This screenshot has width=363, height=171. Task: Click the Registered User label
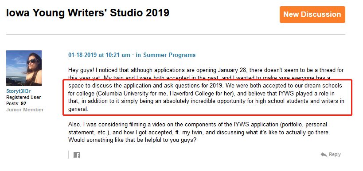click(x=23, y=97)
